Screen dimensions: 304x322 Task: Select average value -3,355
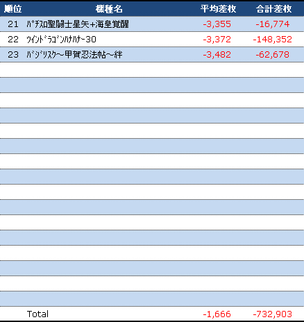(x=217, y=24)
